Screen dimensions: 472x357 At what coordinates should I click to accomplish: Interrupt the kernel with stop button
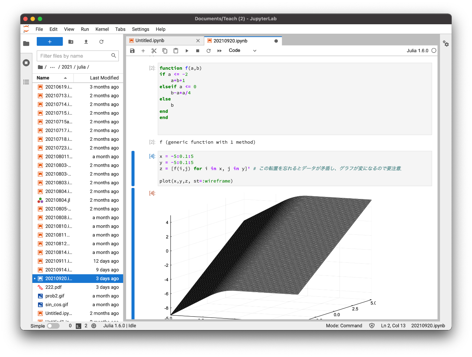click(198, 51)
